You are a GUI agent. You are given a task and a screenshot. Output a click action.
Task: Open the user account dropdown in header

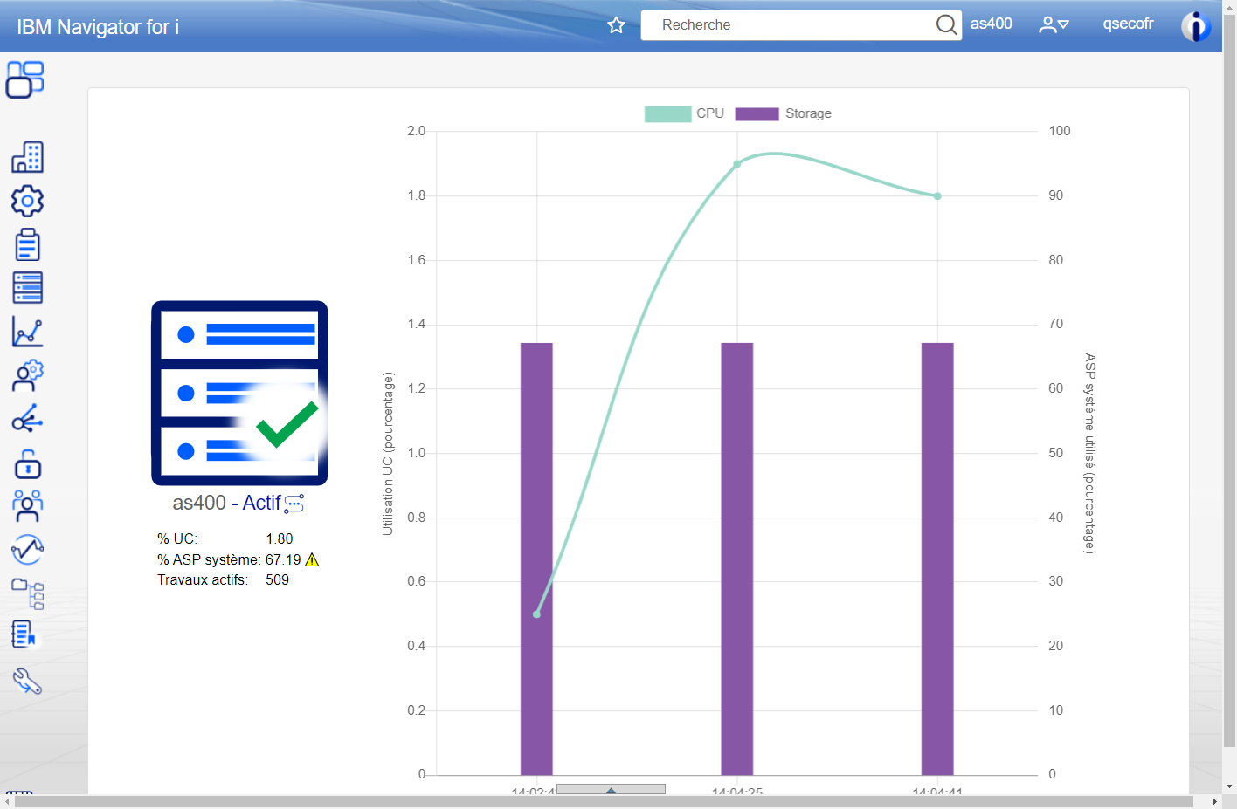1054,25
